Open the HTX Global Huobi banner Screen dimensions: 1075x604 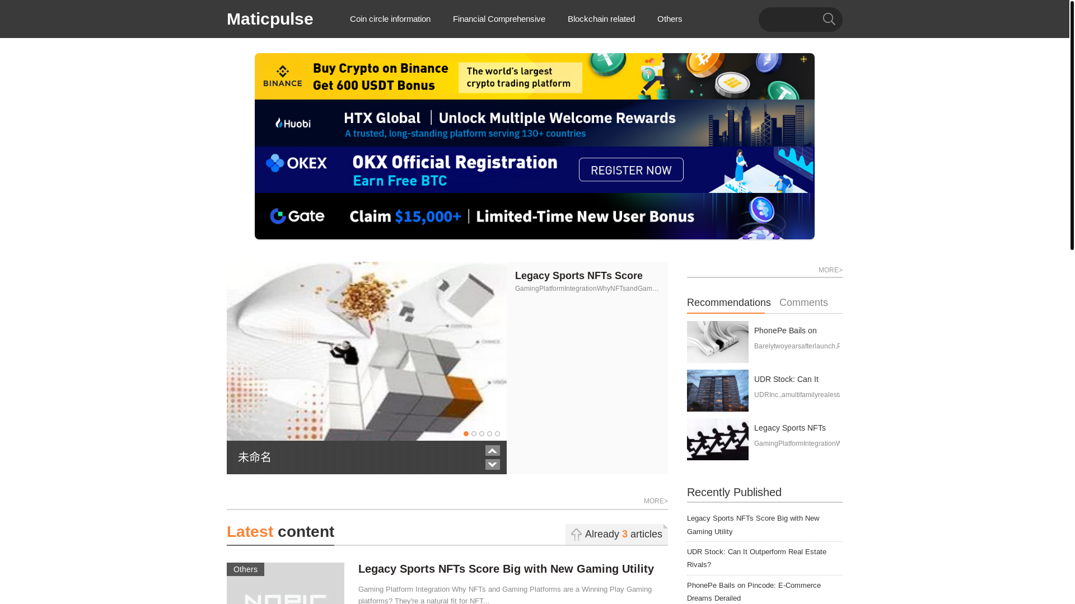(x=535, y=123)
